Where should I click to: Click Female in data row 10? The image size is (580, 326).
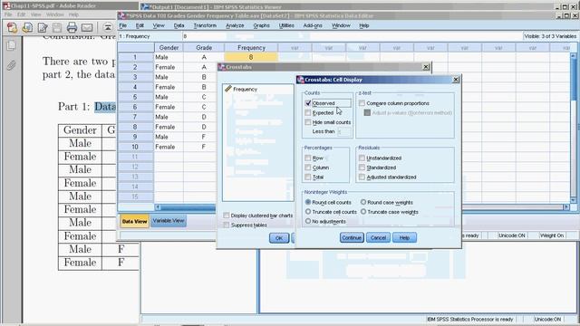coord(165,147)
